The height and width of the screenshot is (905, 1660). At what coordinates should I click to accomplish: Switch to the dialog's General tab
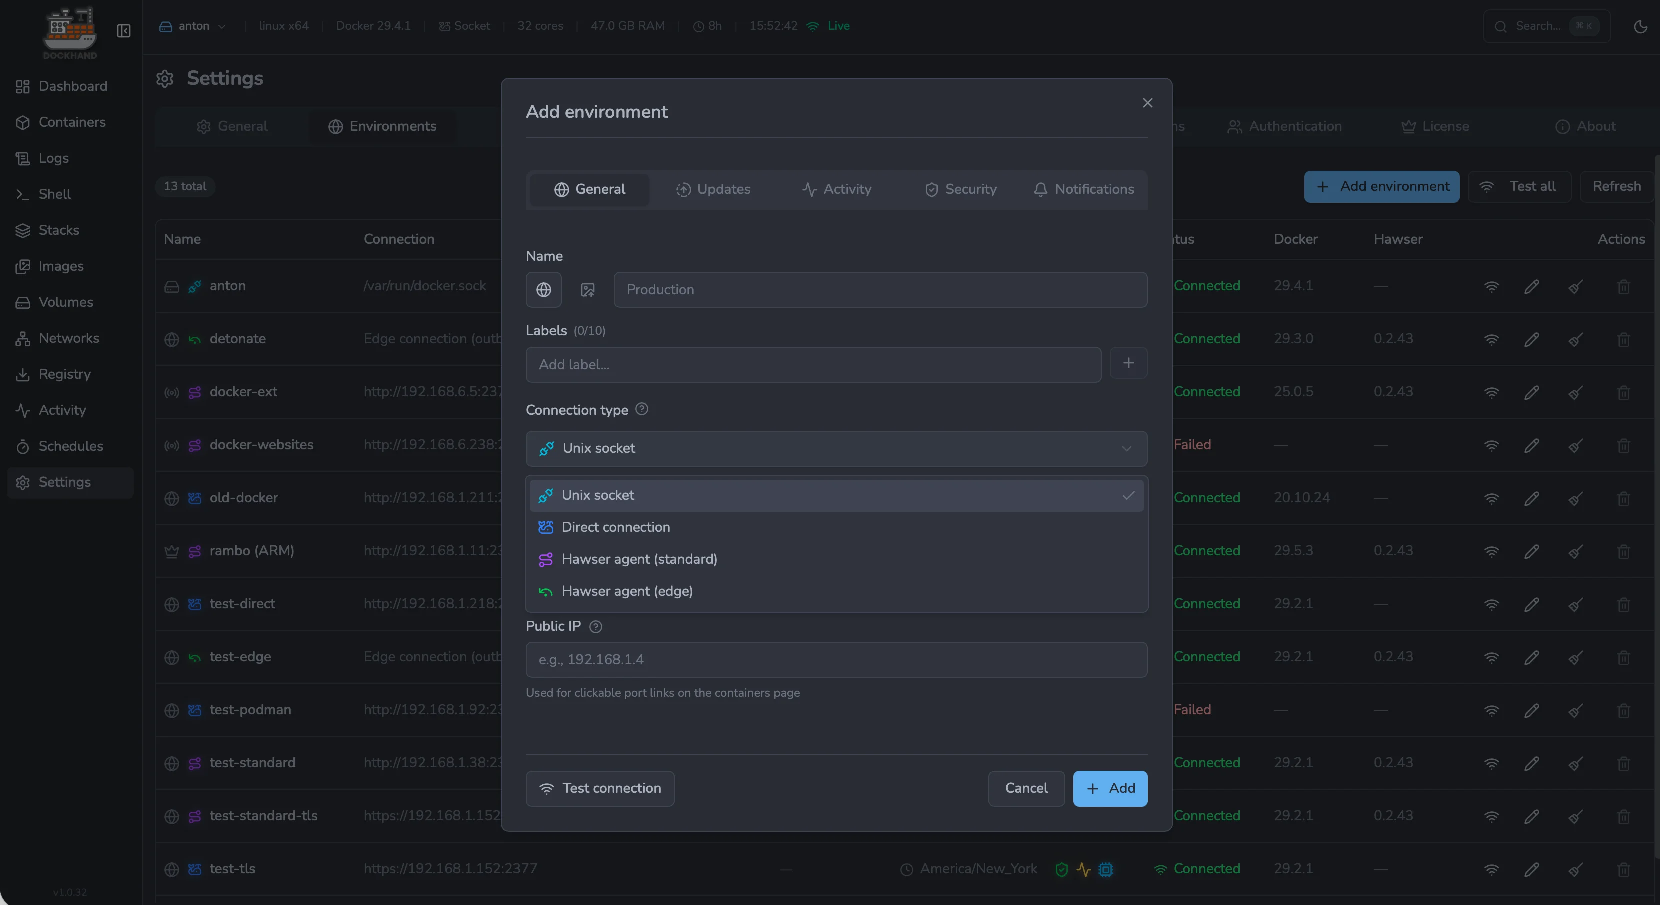[589, 189]
